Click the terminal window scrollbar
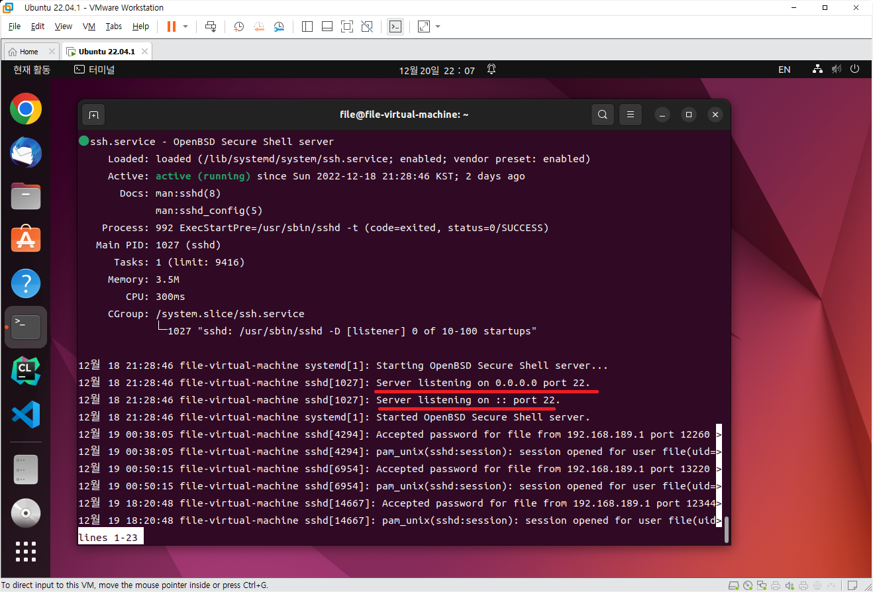 coord(726,530)
